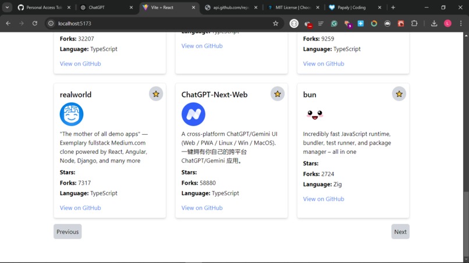Open the extension with purple badge

347,24
